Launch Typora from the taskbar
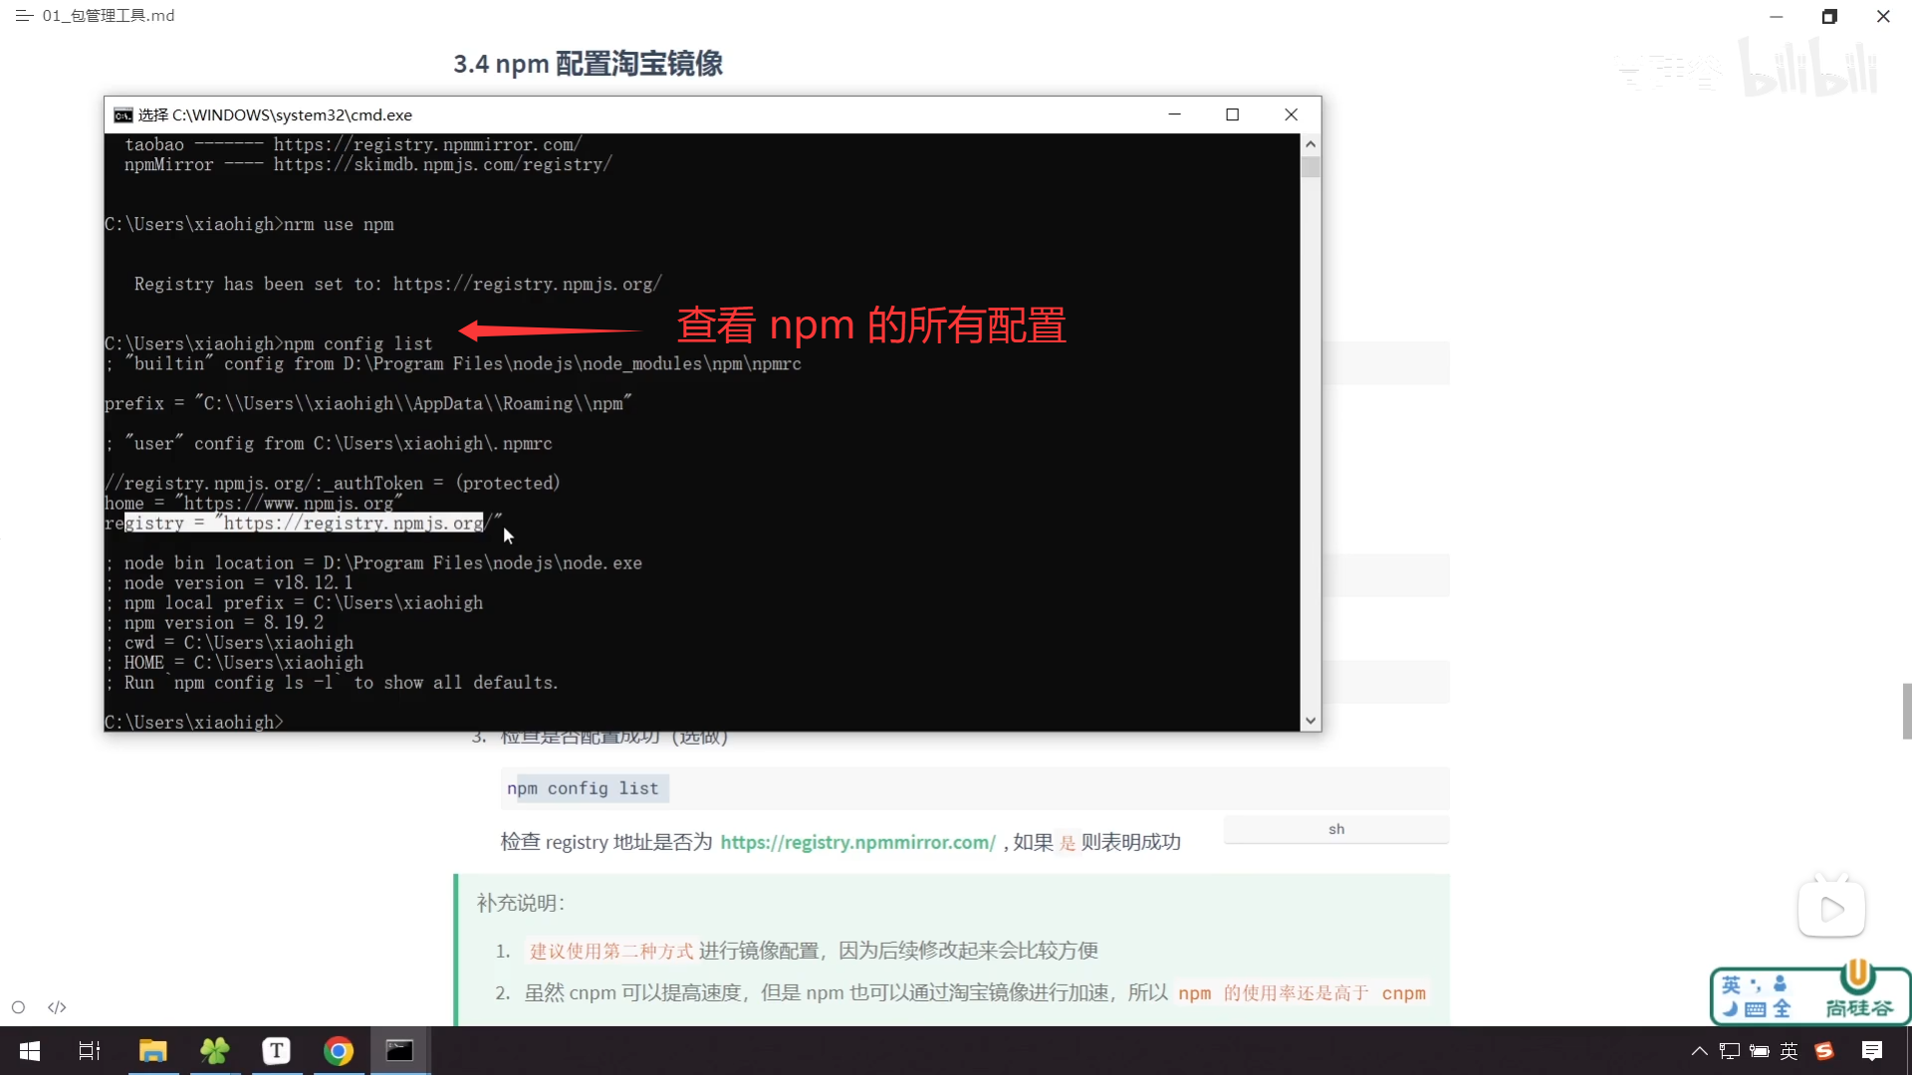The height and width of the screenshot is (1075, 1912). 276,1051
